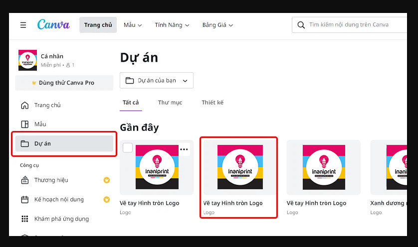Open Thương hiệu tool in sidebar

(64, 180)
